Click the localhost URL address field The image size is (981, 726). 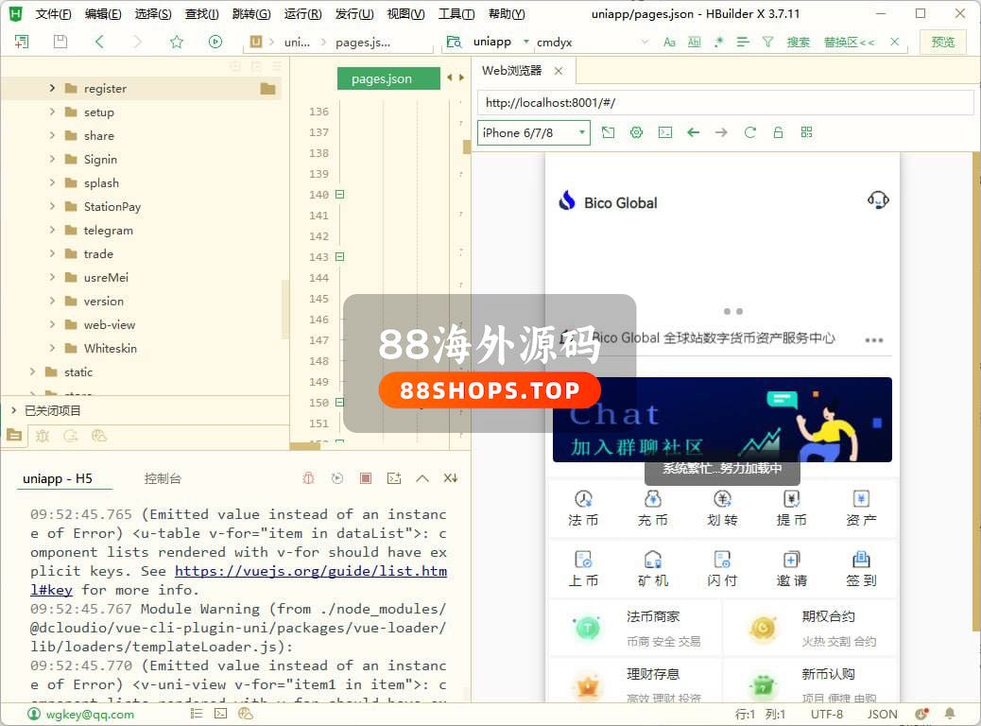pos(726,102)
